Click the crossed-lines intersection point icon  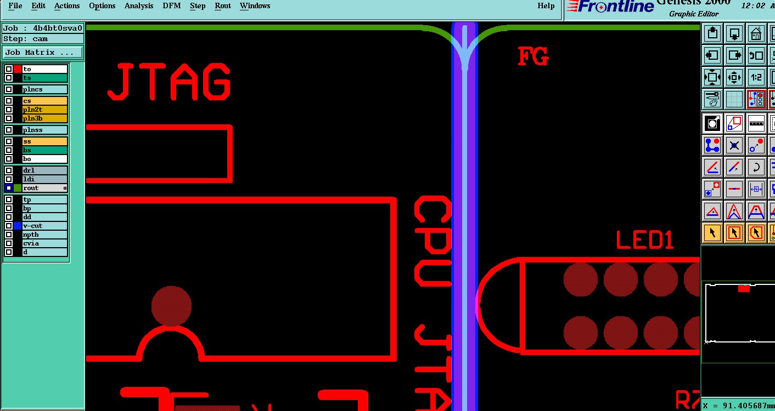734,145
